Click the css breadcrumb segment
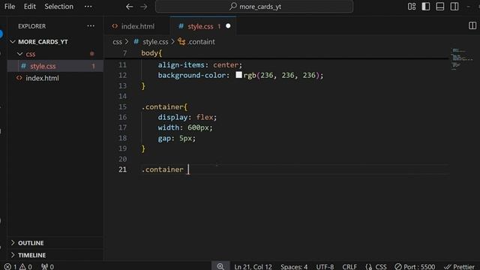Screen dimensions: 480x270 pyautogui.click(x=117, y=42)
